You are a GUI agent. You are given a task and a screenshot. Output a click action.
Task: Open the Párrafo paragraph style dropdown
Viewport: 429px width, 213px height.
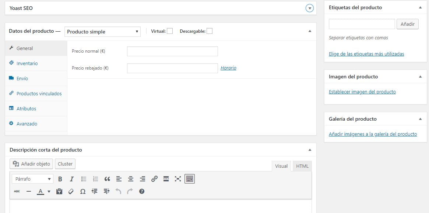[32, 179]
